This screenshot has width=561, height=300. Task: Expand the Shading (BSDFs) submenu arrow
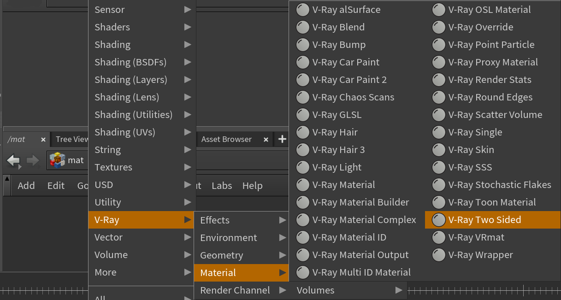click(188, 62)
